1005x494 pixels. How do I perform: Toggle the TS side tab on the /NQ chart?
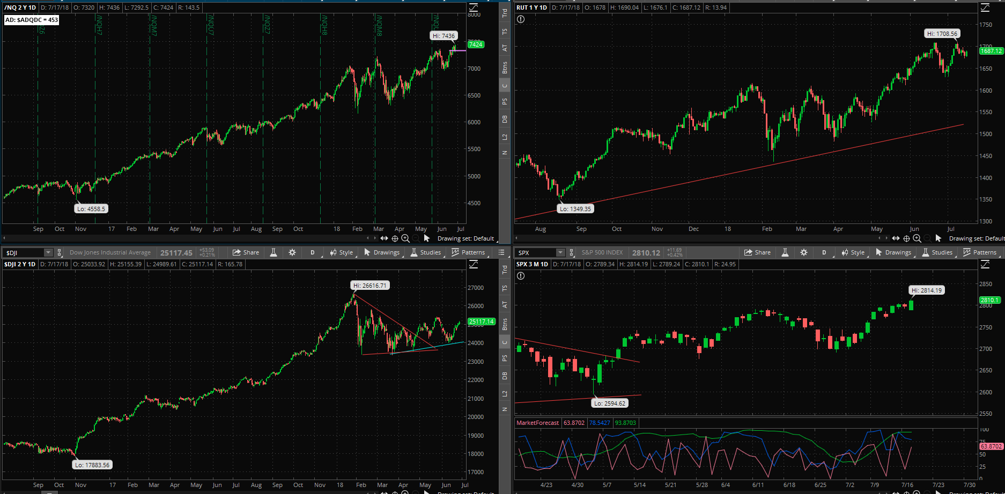click(505, 32)
